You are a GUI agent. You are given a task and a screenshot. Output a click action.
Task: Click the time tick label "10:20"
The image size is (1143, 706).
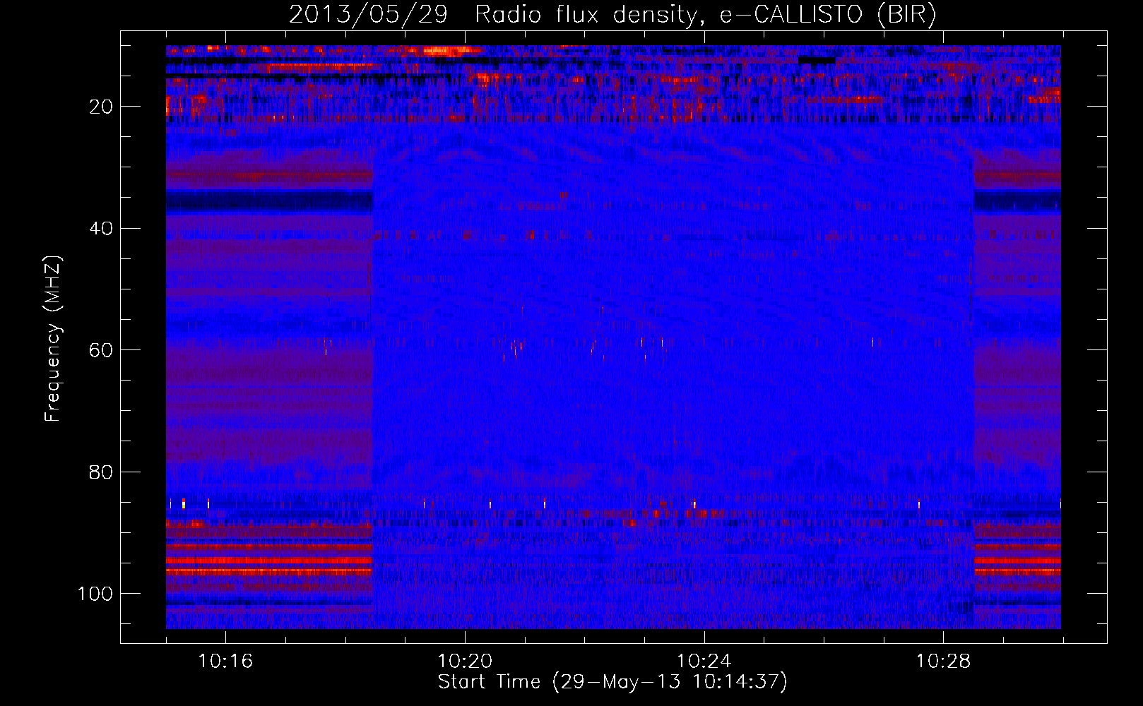[x=465, y=662]
